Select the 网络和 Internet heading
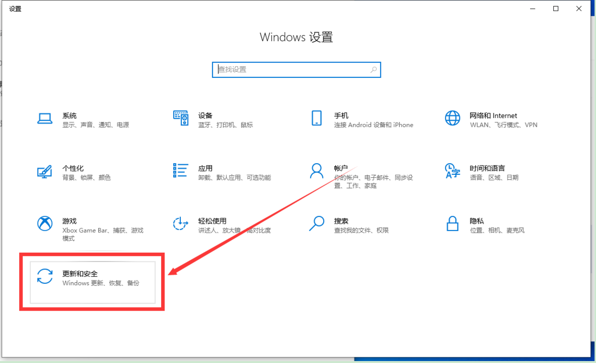This screenshot has width=596, height=363. click(x=494, y=116)
